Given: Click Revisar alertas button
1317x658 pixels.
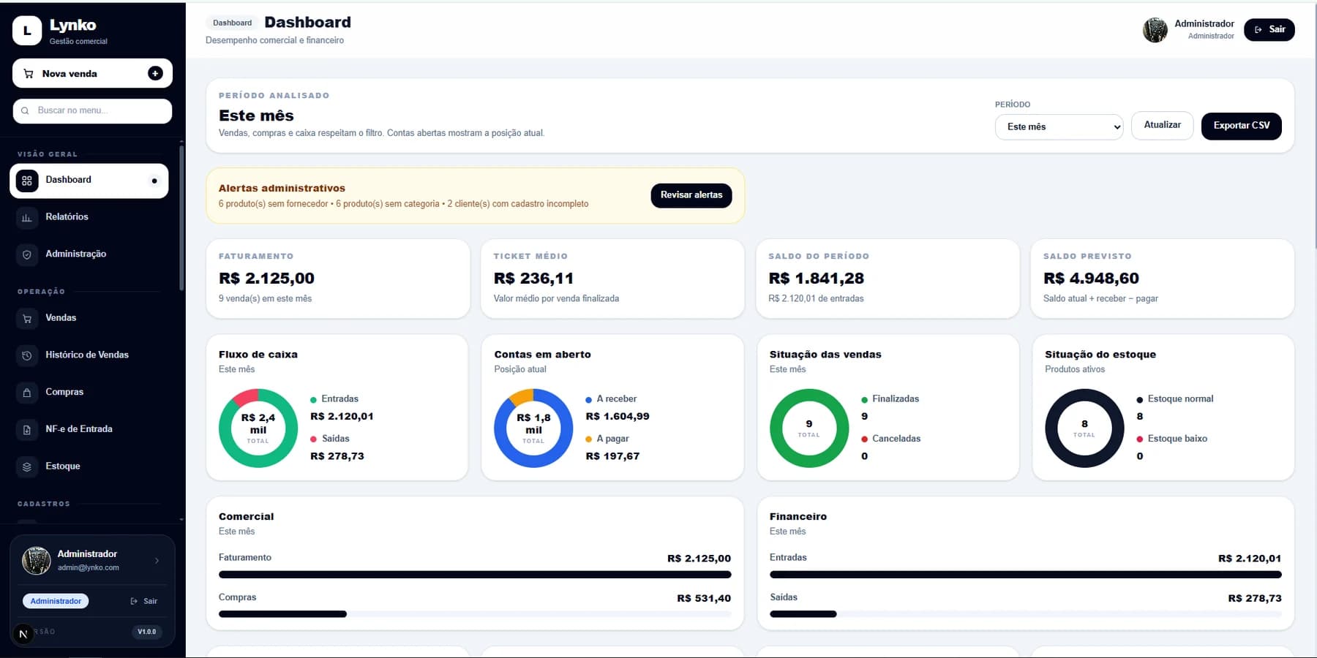Looking at the screenshot, I should (691, 195).
